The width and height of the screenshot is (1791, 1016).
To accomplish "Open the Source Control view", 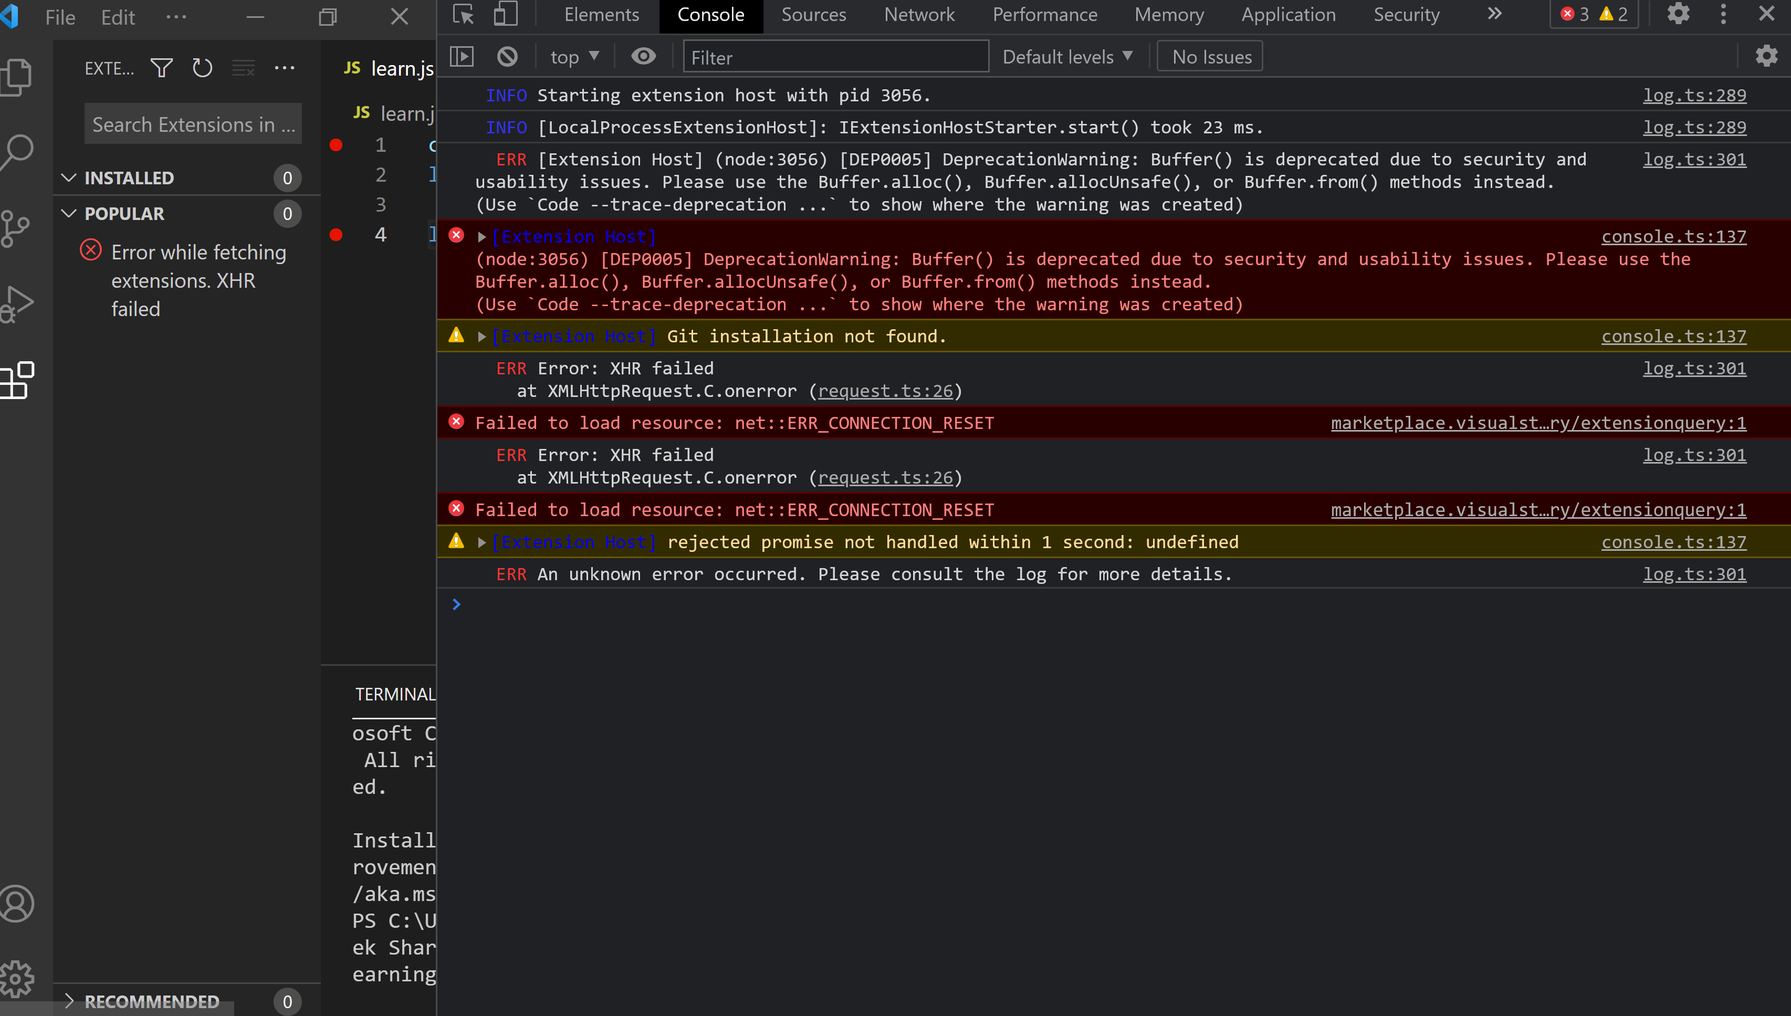I will click(x=17, y=228).
